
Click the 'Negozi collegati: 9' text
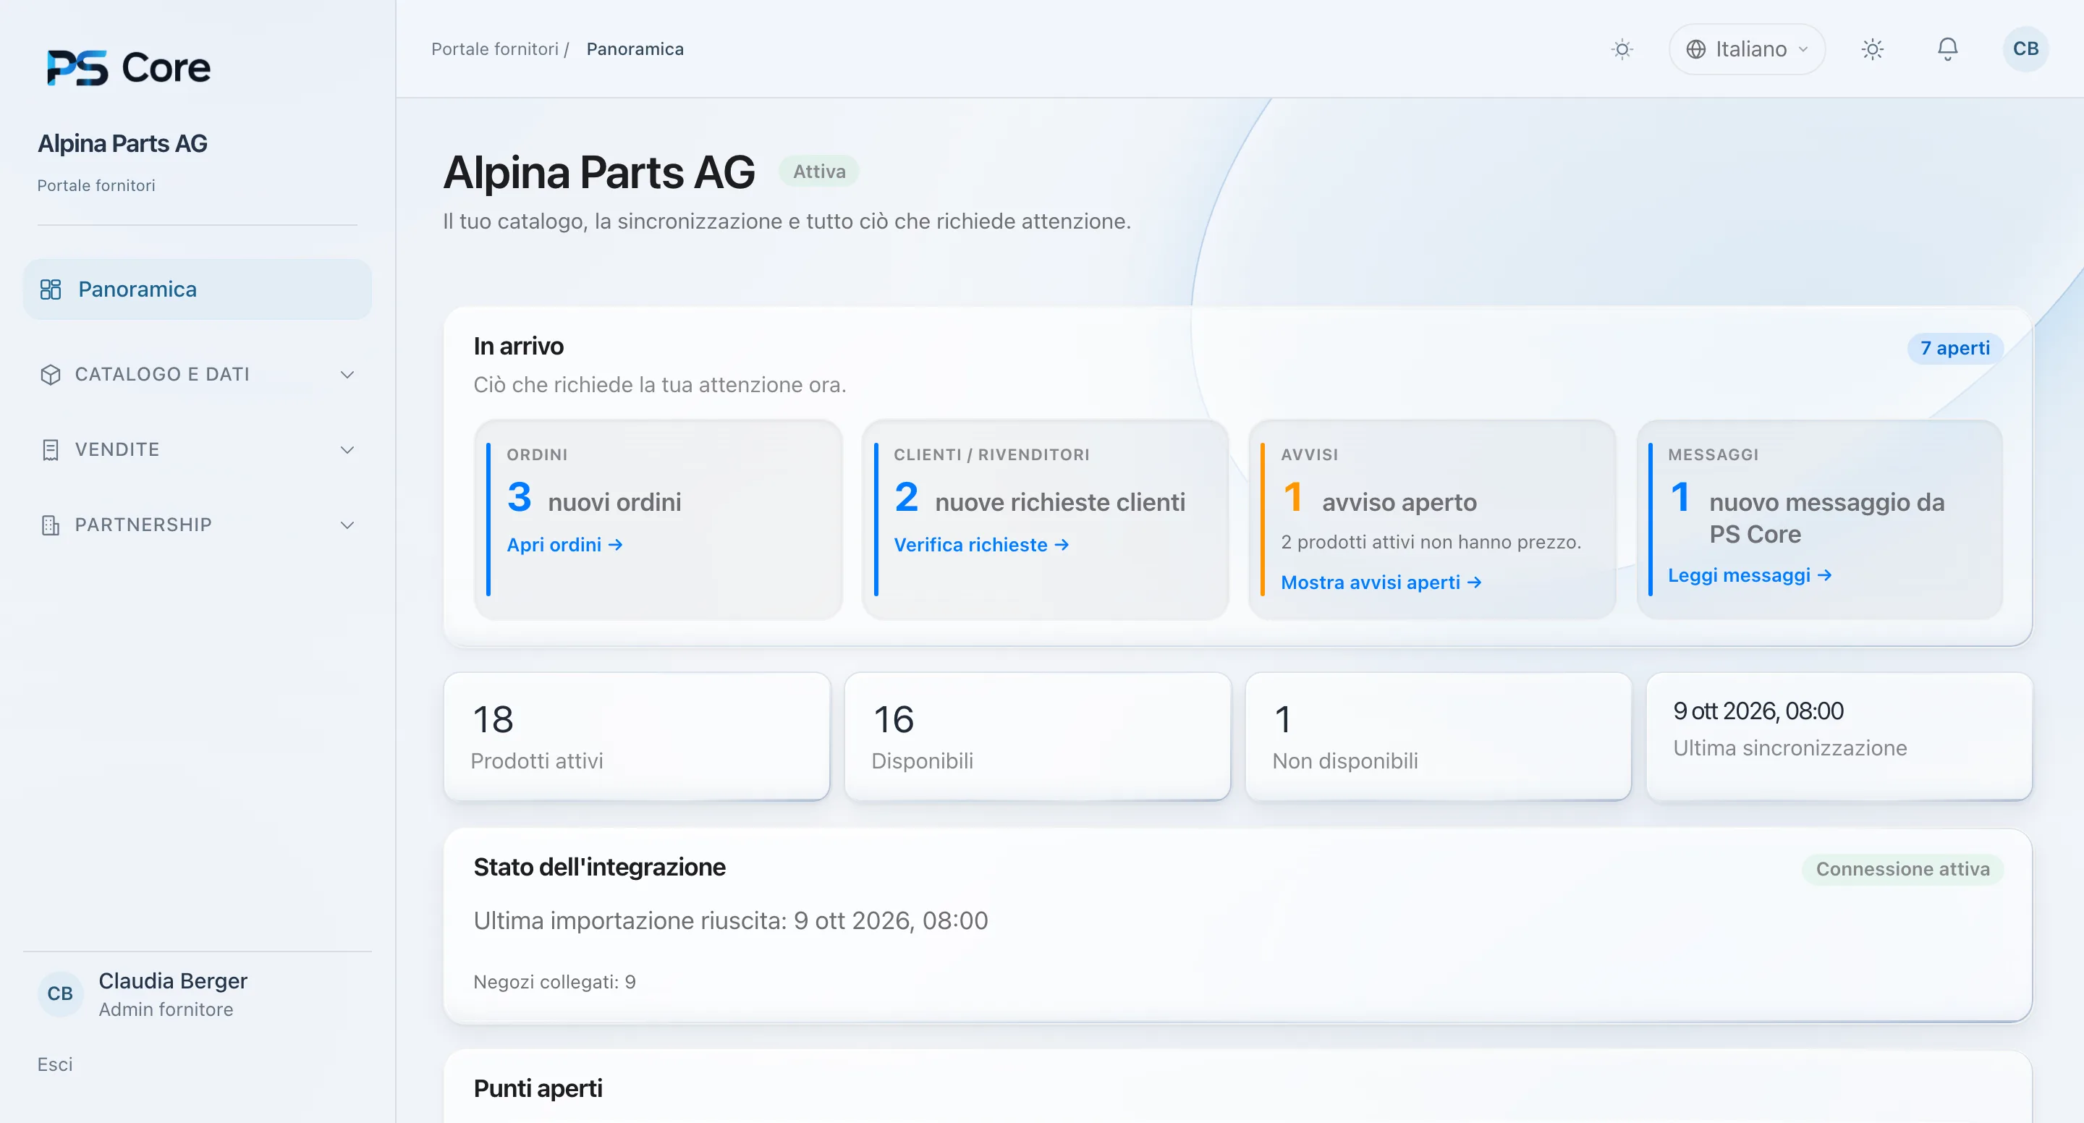click(554, 981)
